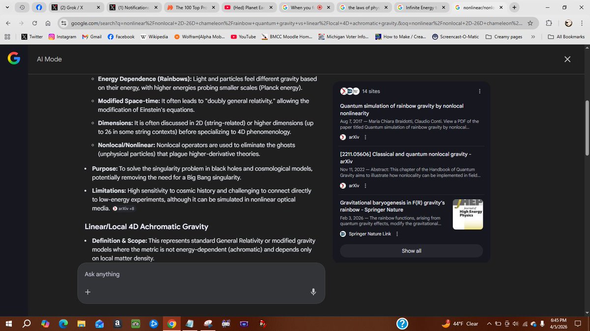Viewport: 590px width, 331px height.
Task: Open the apps grid in bookmarks bar
Action: (7, 37)
